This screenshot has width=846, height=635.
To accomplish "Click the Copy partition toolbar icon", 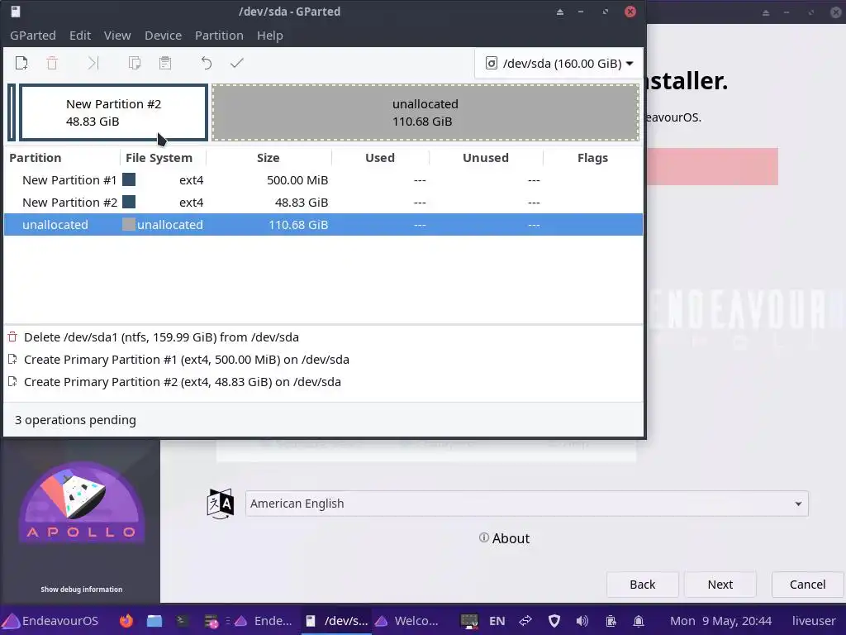I will pyautogui.click(x=135, y=63).
